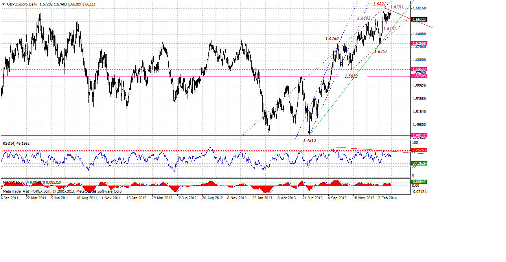Click the 1.4812 low annotation

tap(310, 140)
